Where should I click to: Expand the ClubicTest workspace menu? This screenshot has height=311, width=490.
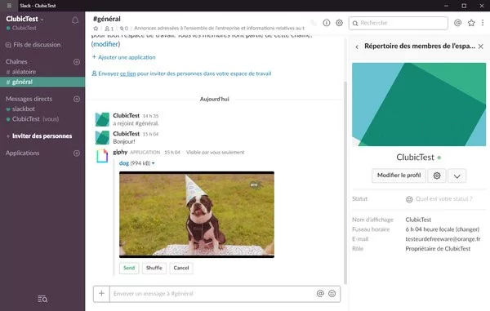24,19
